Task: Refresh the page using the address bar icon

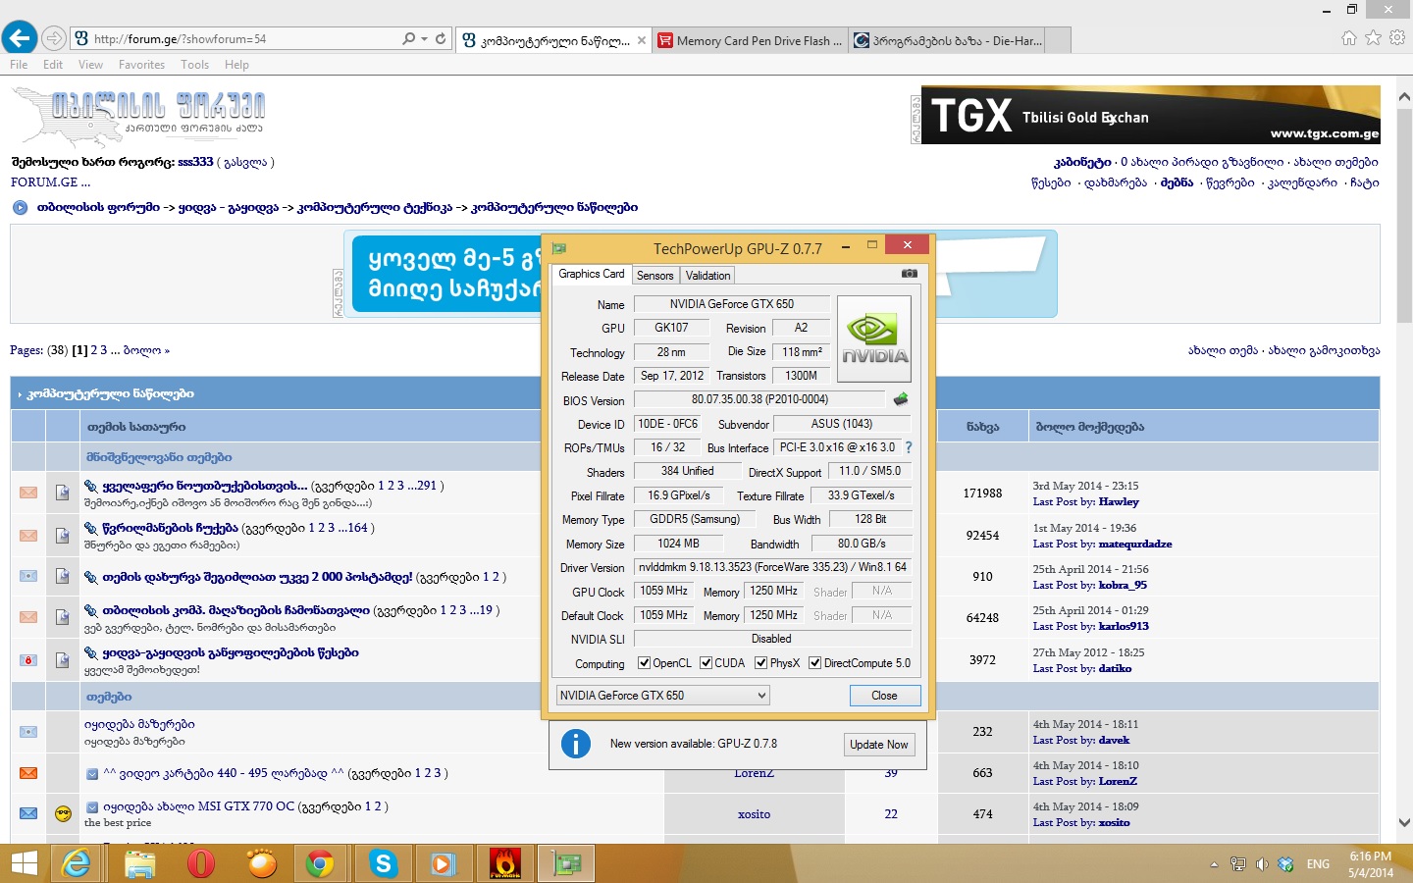Action: point(441,39)
